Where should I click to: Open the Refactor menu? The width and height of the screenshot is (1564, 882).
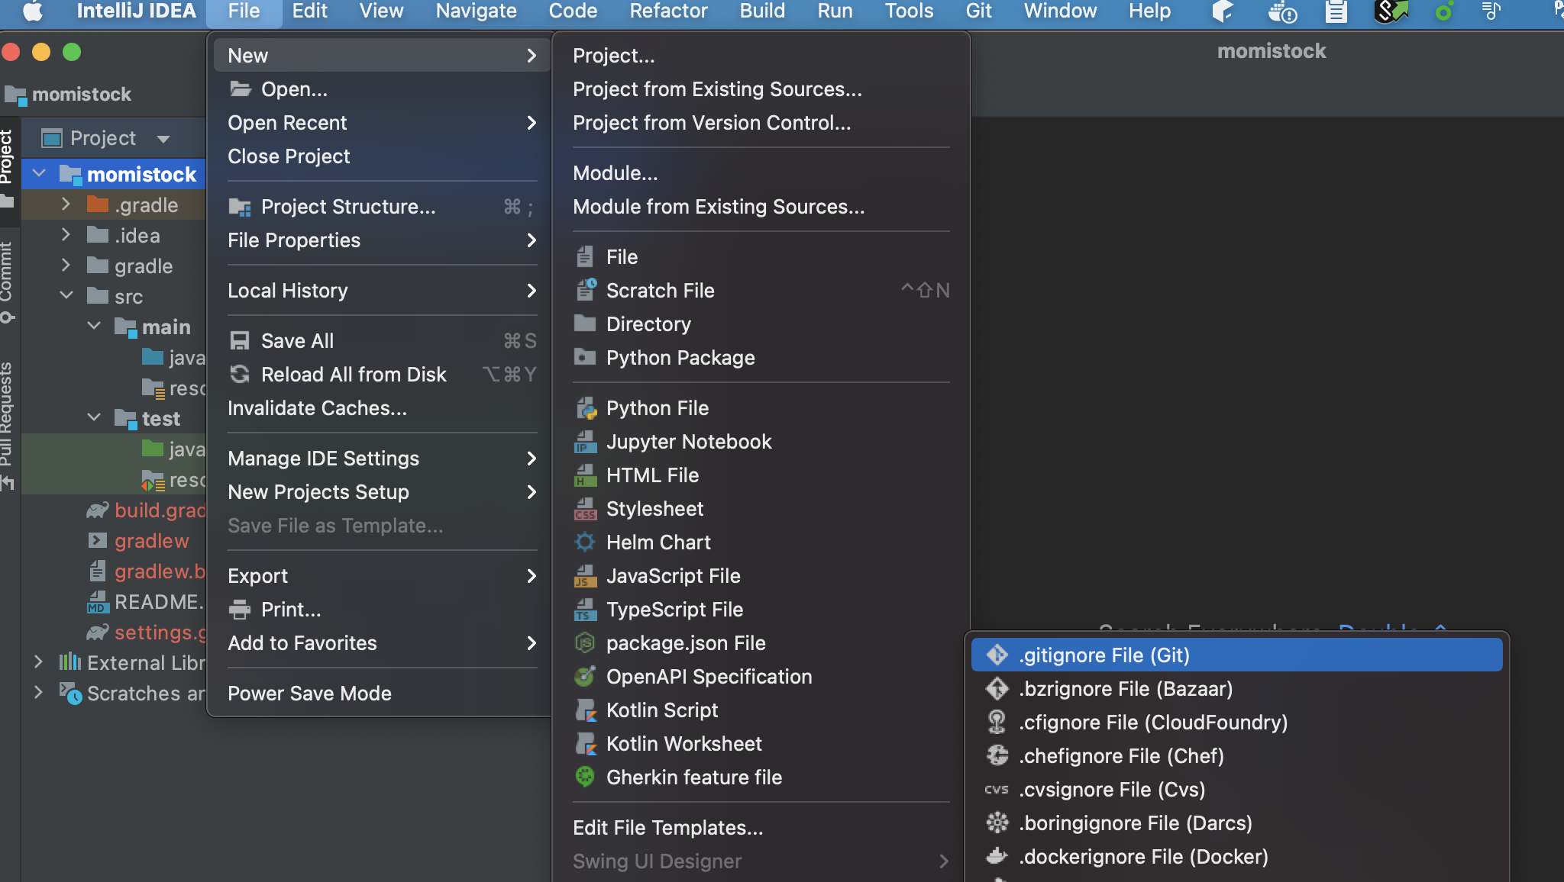(667, 11)
